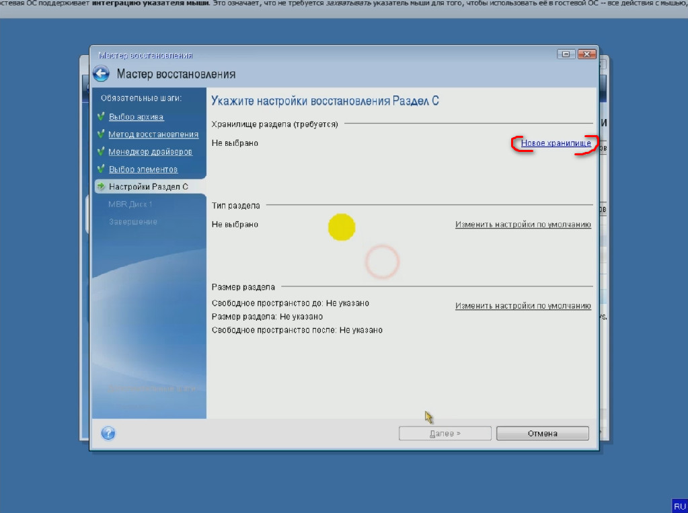Return to the Менеджер драйверов step
The height and width of the screenshot is (513, 688).
pyautogui.click(x=150, y=152)
